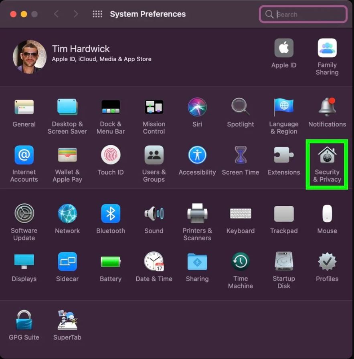Show all preferences grid button
The height and width of the screenshot is (359, 354).
click(x=97, y=14)
